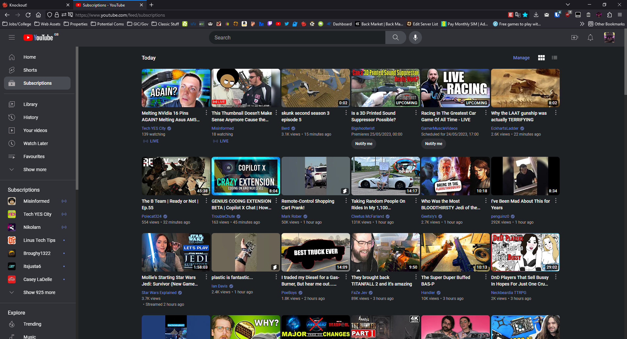The height and width of the screenshot is (339, 627).
Task: Open Linus Tech Tips channel in sidebar
Action: tap(37, 240)
